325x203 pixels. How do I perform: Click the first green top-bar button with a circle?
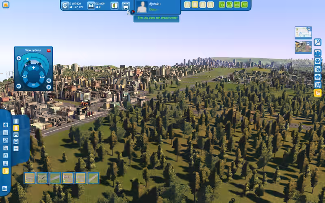click(x=222, y=5)
